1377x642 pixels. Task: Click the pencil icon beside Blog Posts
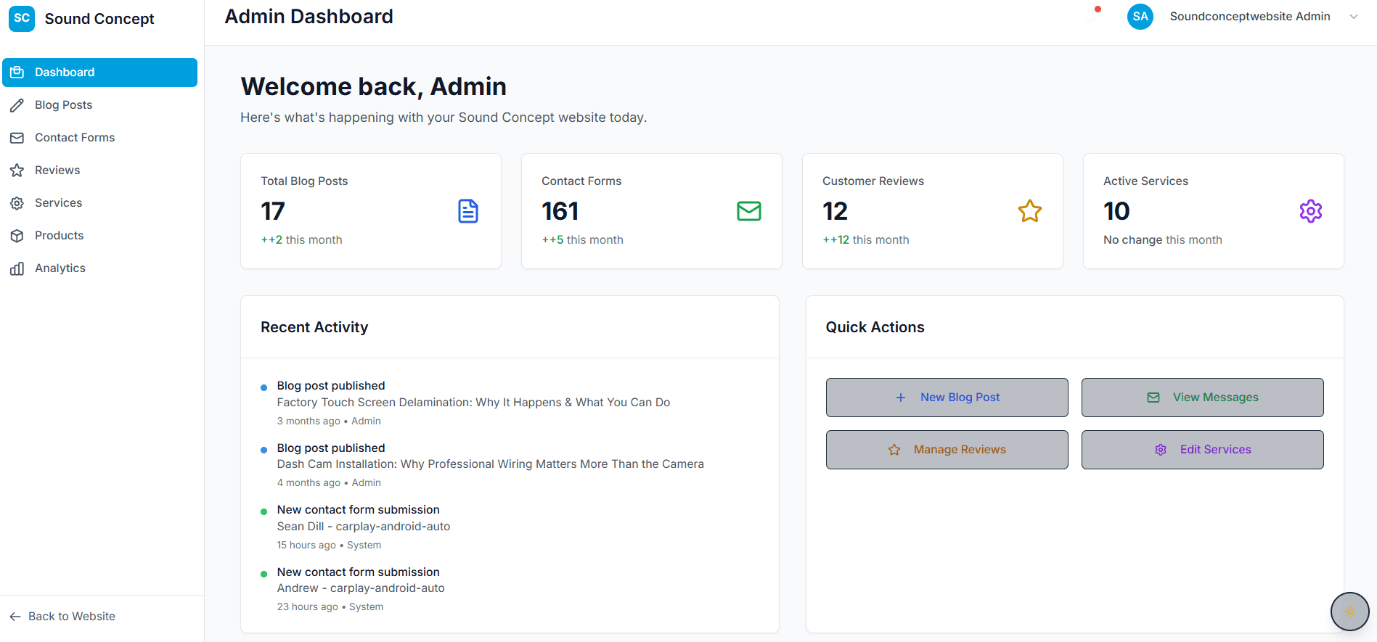[17, 105]
